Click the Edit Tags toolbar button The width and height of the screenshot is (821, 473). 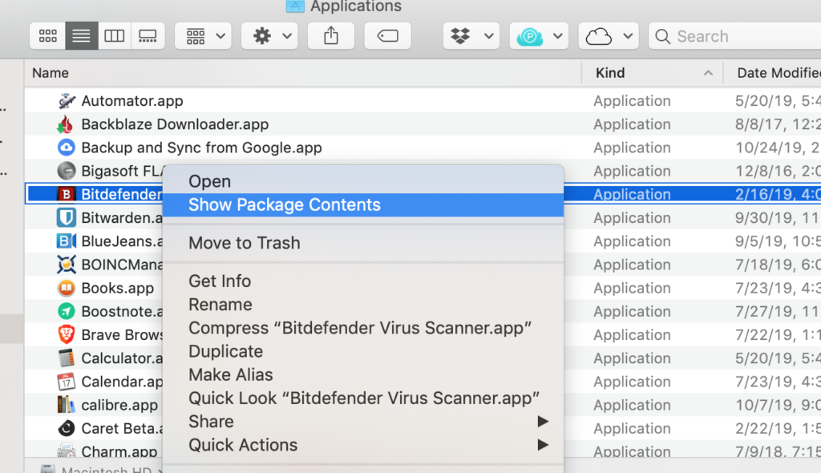(387, 36)
